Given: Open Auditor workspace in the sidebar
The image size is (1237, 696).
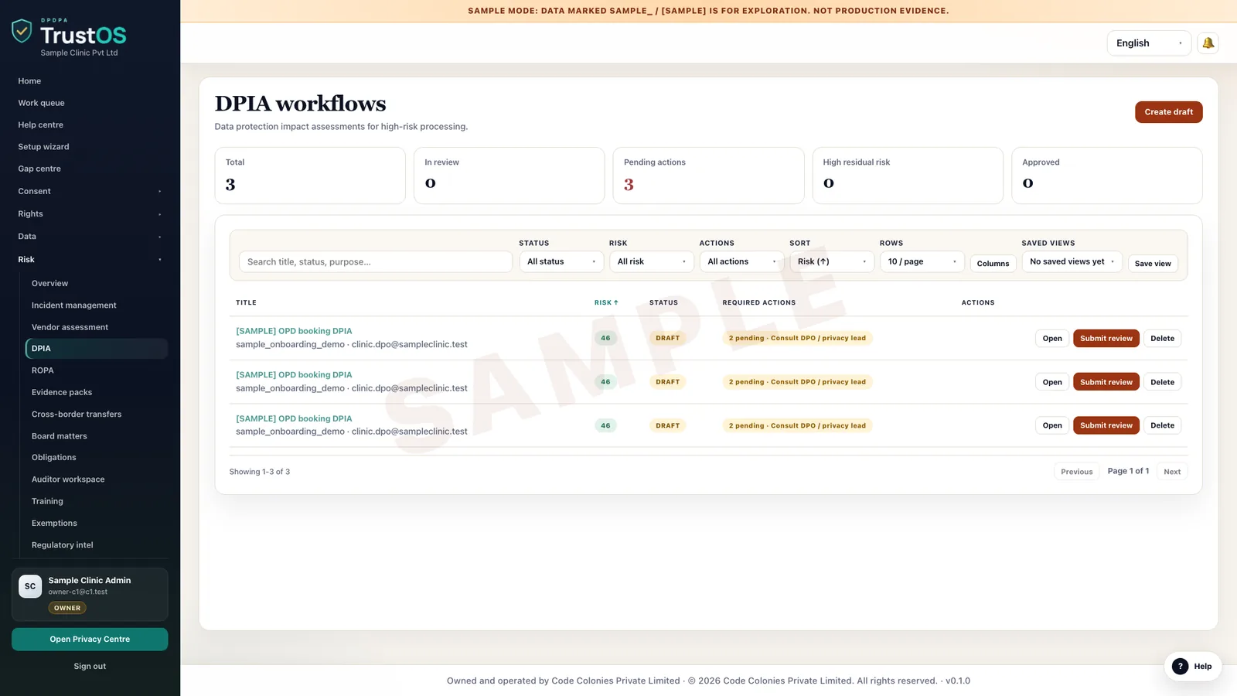Looking at the screenshot, I should (x=68, y=479).
